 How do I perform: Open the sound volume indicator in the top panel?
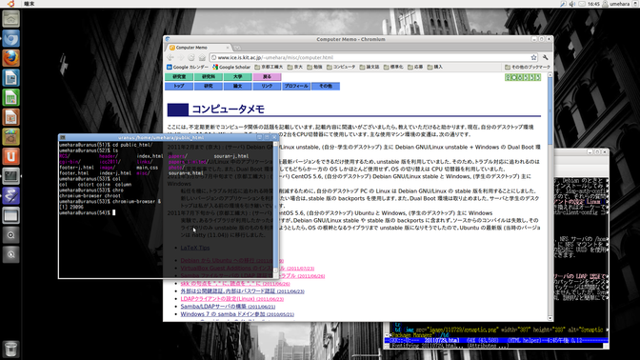pyautogui.click(x=572, y=4)
